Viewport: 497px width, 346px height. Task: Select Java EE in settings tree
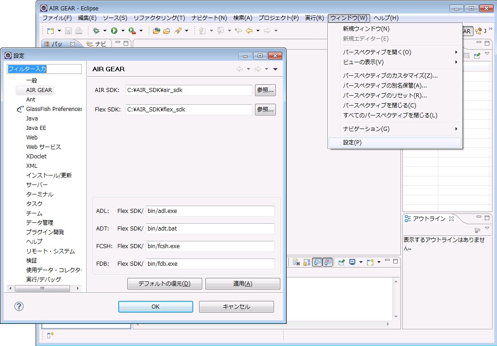pyautogui.click(x=36, y=128)
